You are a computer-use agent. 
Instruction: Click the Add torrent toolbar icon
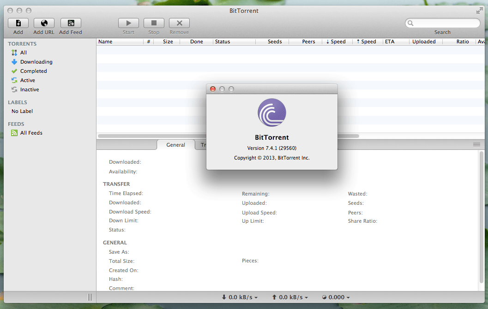(18, 23)
